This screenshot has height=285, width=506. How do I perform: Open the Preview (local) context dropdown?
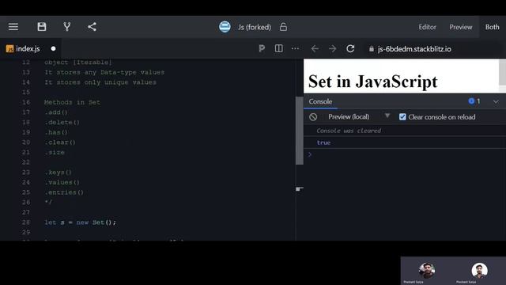pos(359,116)
